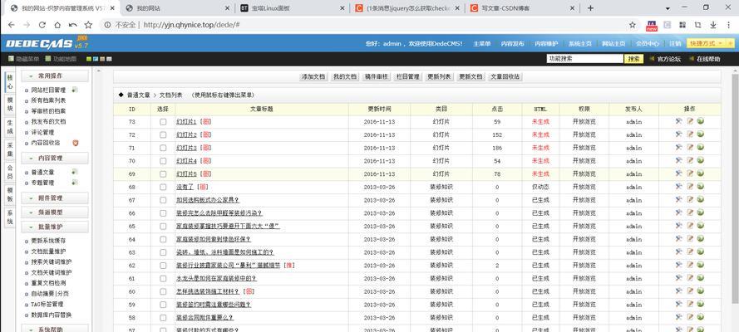This screenshot has width=739, height=332.
Task: Click the extension icon labeled new
Action: click(x=652, y=26)
